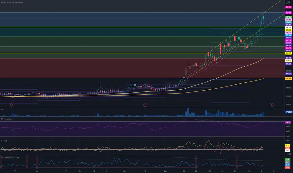This screenshot has width=293, height=173.
Task: Click the 0.64 red put call label
Action: pos(287,167)
